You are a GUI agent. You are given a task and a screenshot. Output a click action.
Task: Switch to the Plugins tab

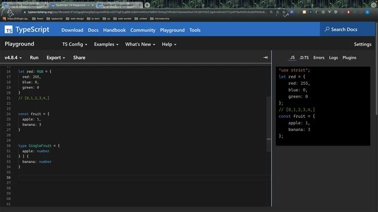pyautogui.click(x=349, y=58)
